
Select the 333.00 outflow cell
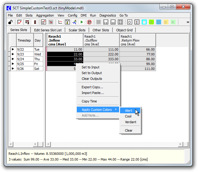[x=101, y=59]
